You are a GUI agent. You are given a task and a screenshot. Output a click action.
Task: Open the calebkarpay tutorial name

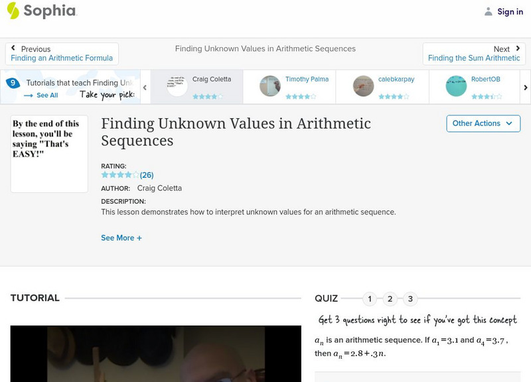click(x=396, y=79)
